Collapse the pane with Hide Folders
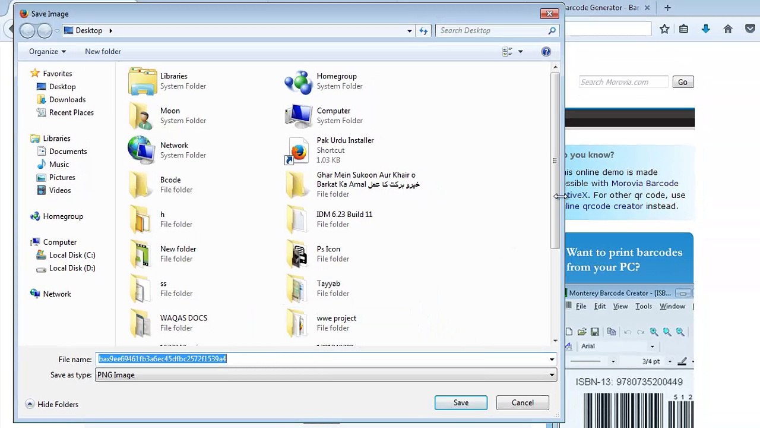 [x=52, y=404]
